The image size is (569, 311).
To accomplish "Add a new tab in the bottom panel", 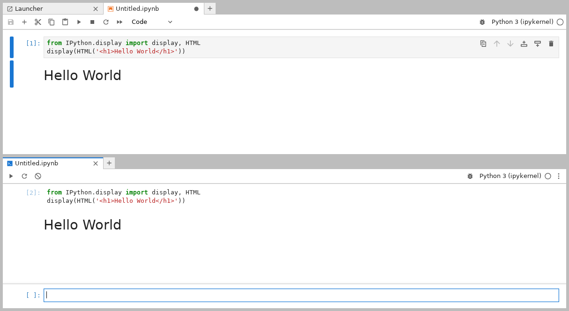I will pyautogui.click(x=109, y=163).
